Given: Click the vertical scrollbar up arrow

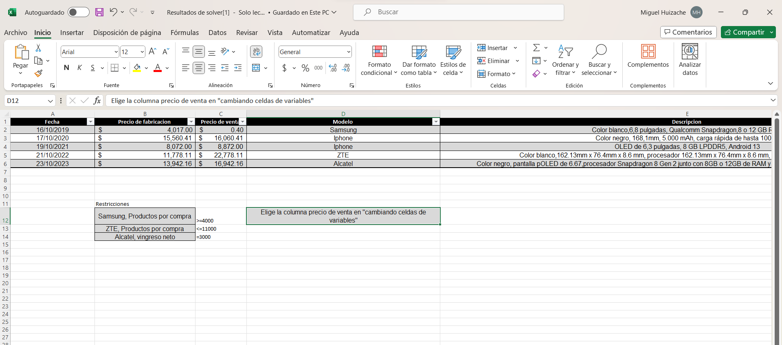Looking at the screenshot, I should coord(776,114).
